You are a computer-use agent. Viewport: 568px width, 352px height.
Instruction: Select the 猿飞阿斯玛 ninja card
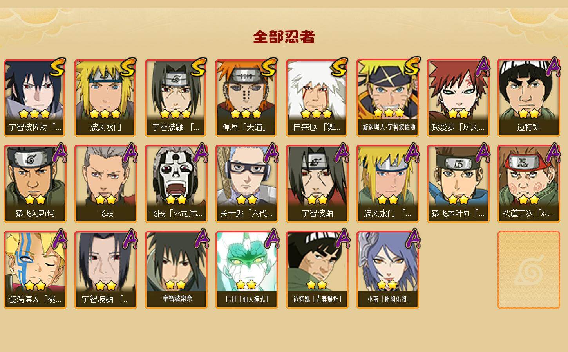coord(35,184)
